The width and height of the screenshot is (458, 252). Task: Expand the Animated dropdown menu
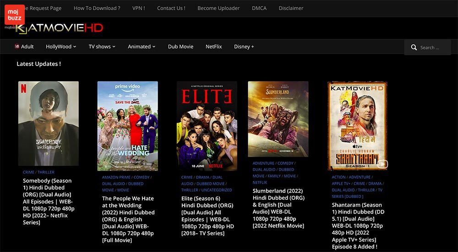(x=142, y=46)
